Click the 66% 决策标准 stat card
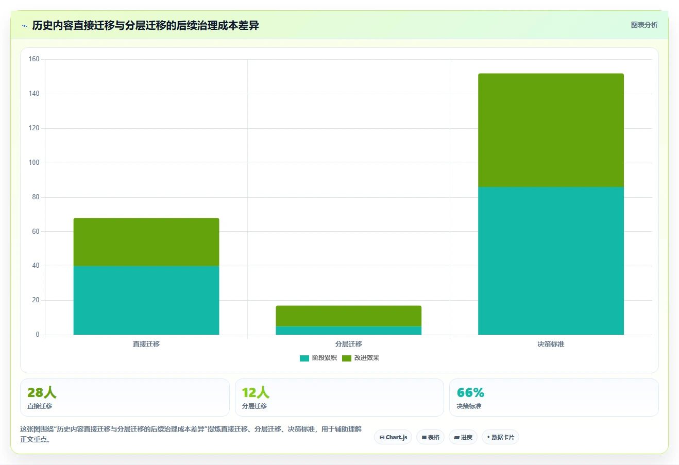679x465 pixels. 554,398
